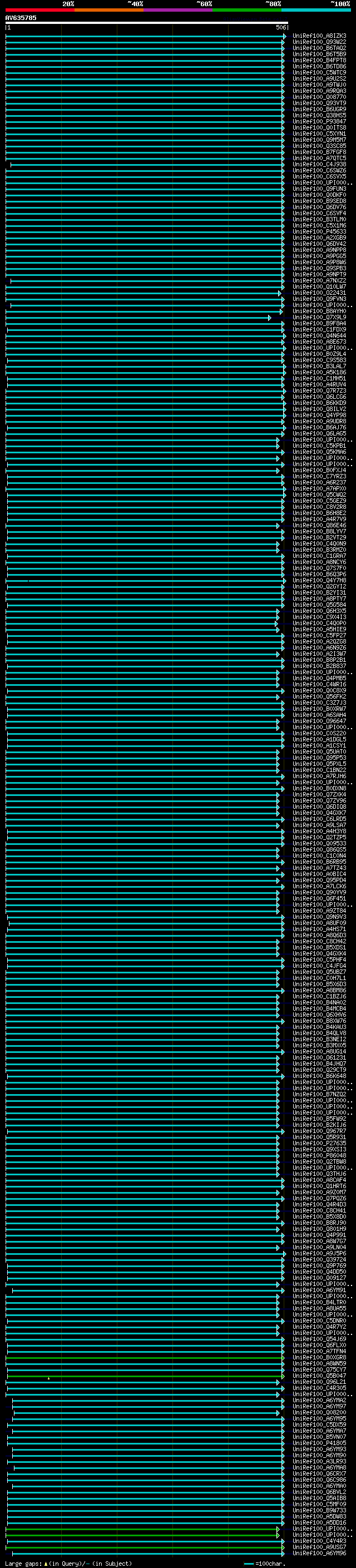Select the UniRef100_P41805 entry
The image size is (356, 1568).
319,1444
